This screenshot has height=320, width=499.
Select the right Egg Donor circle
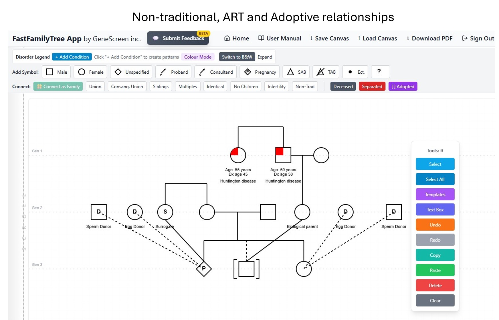point(345,212)
